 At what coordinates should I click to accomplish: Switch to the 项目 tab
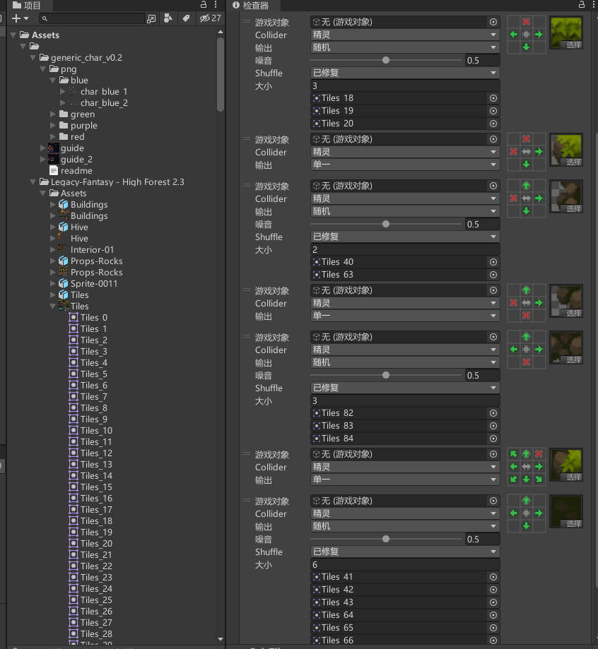[x=28, y=5]
